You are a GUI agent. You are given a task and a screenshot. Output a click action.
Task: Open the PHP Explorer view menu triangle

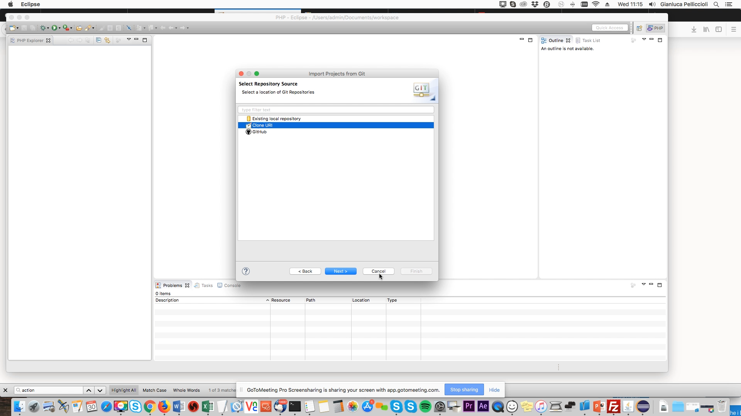pyautogui.click(x=129, y=39)
